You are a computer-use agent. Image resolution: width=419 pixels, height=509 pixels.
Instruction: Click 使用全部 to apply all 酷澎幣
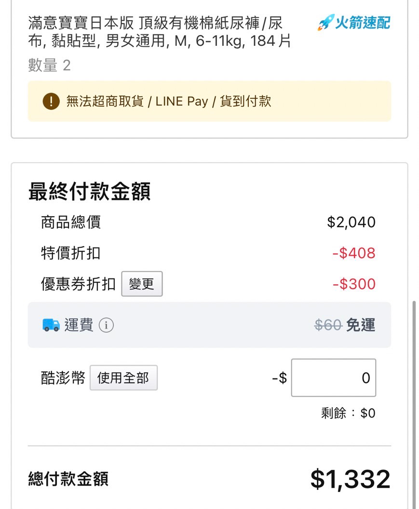[123, 378]
